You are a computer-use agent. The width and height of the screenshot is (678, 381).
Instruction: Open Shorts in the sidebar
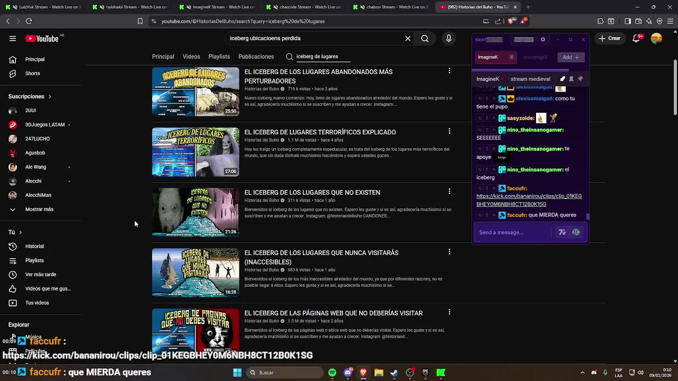pyautogui.click(x=32, y=74)
